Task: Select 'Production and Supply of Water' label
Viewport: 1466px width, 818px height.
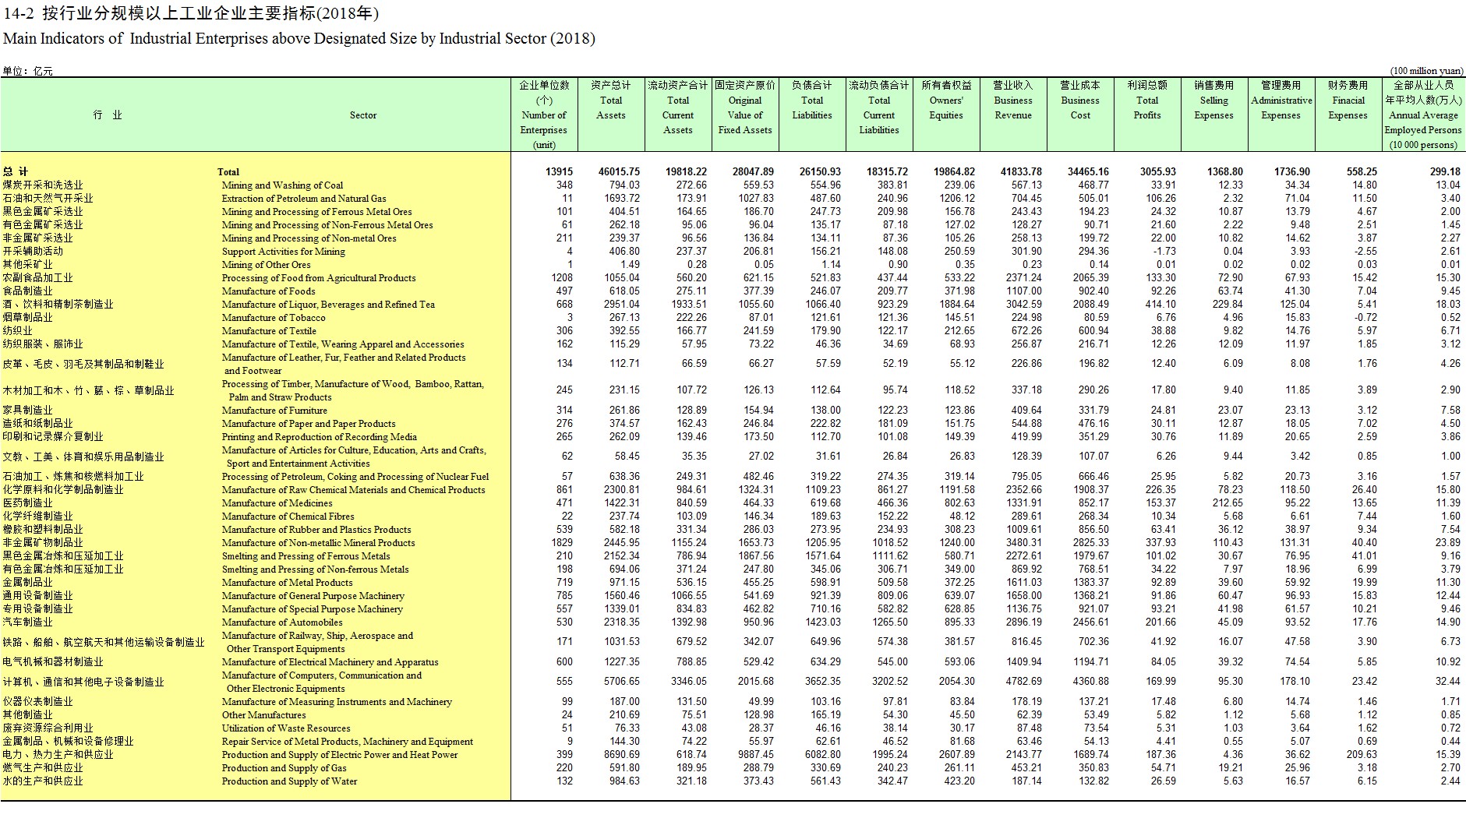Action: pos(289,781)
